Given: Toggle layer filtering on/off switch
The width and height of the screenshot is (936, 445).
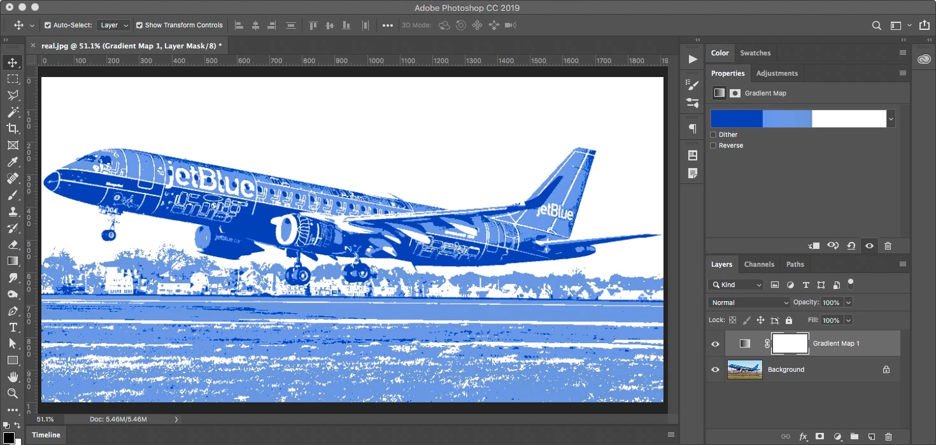Looking at the screenshot, I should (x=850, y=283).
